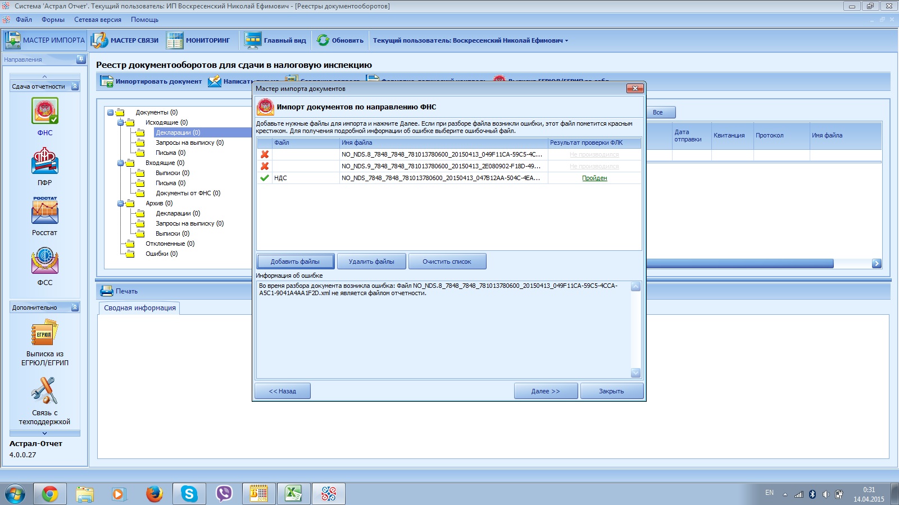Switch to Сводная информация tab
This screenshot has height=505, width=899.
tap(139, 308)
